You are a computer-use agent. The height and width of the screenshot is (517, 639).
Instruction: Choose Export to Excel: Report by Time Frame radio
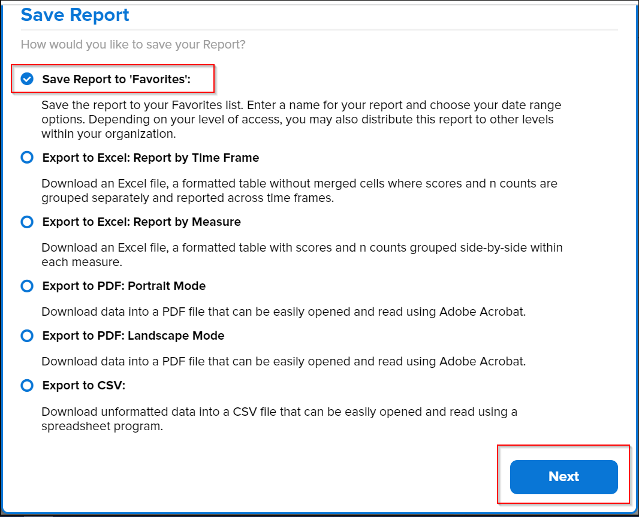click(x=27, y=158)
